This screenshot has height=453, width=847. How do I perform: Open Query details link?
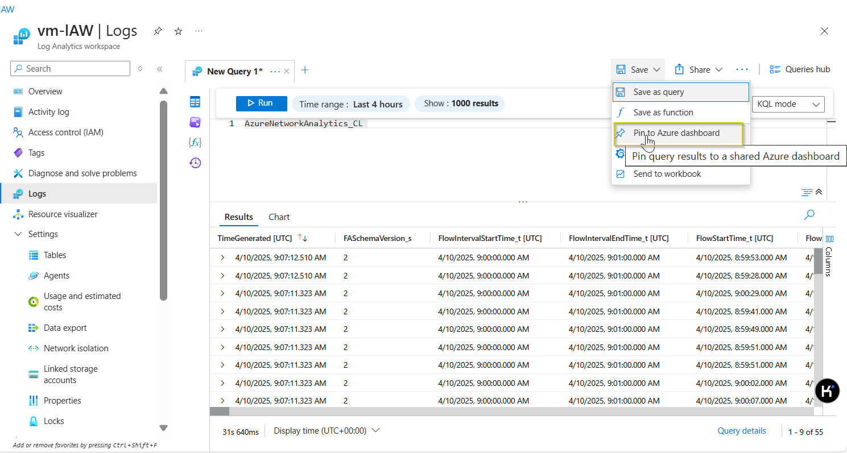coord(742,431)
